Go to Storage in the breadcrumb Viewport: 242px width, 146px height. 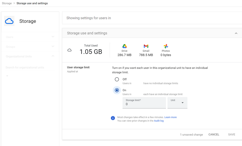coord(7,3)
